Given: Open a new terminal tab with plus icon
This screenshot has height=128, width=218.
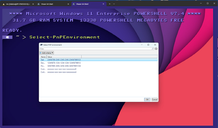Looking at the screenshot, I should 109,4.
